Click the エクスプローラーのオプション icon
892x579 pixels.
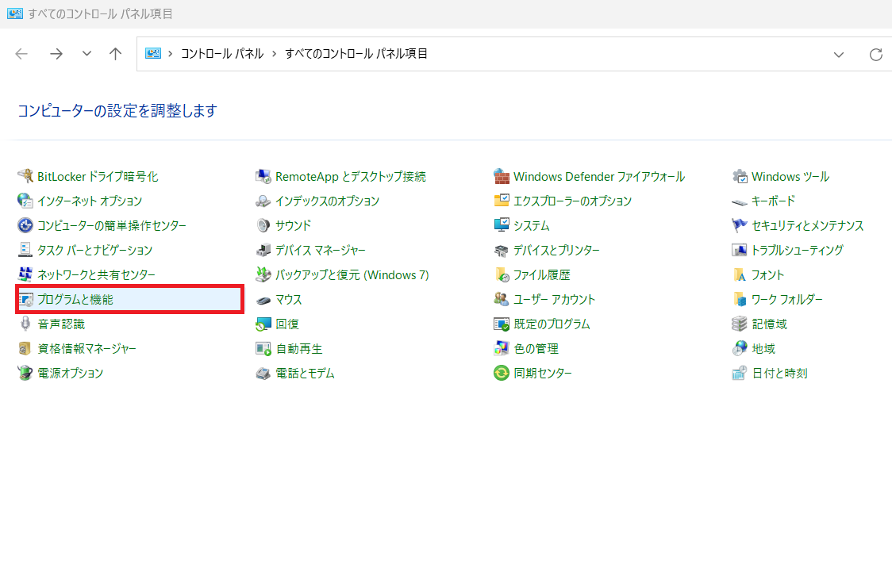(502, 201)
